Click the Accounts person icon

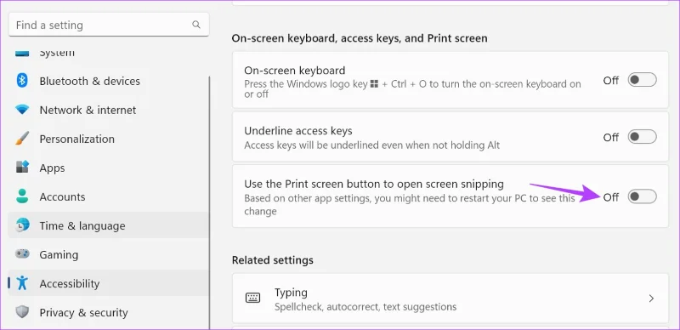22,196
